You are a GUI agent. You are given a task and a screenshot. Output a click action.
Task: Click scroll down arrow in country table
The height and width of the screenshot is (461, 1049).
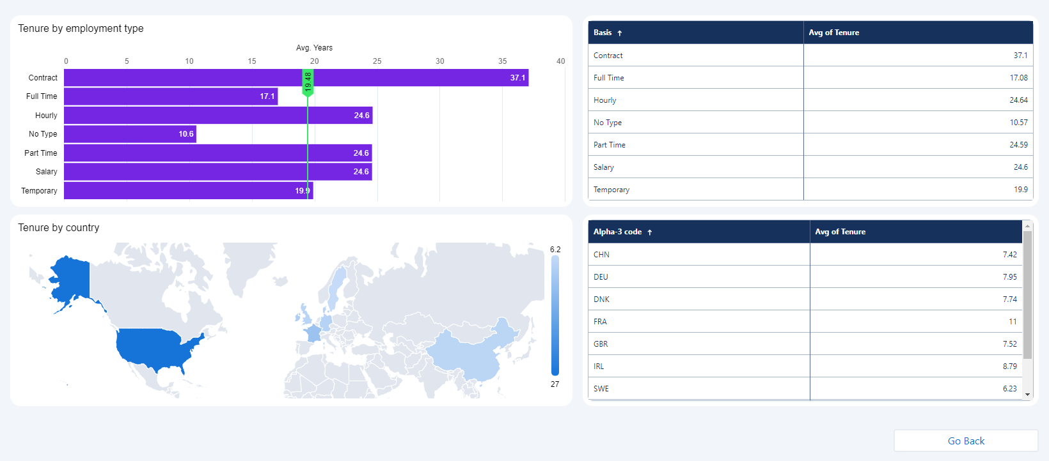(1027, 395)
